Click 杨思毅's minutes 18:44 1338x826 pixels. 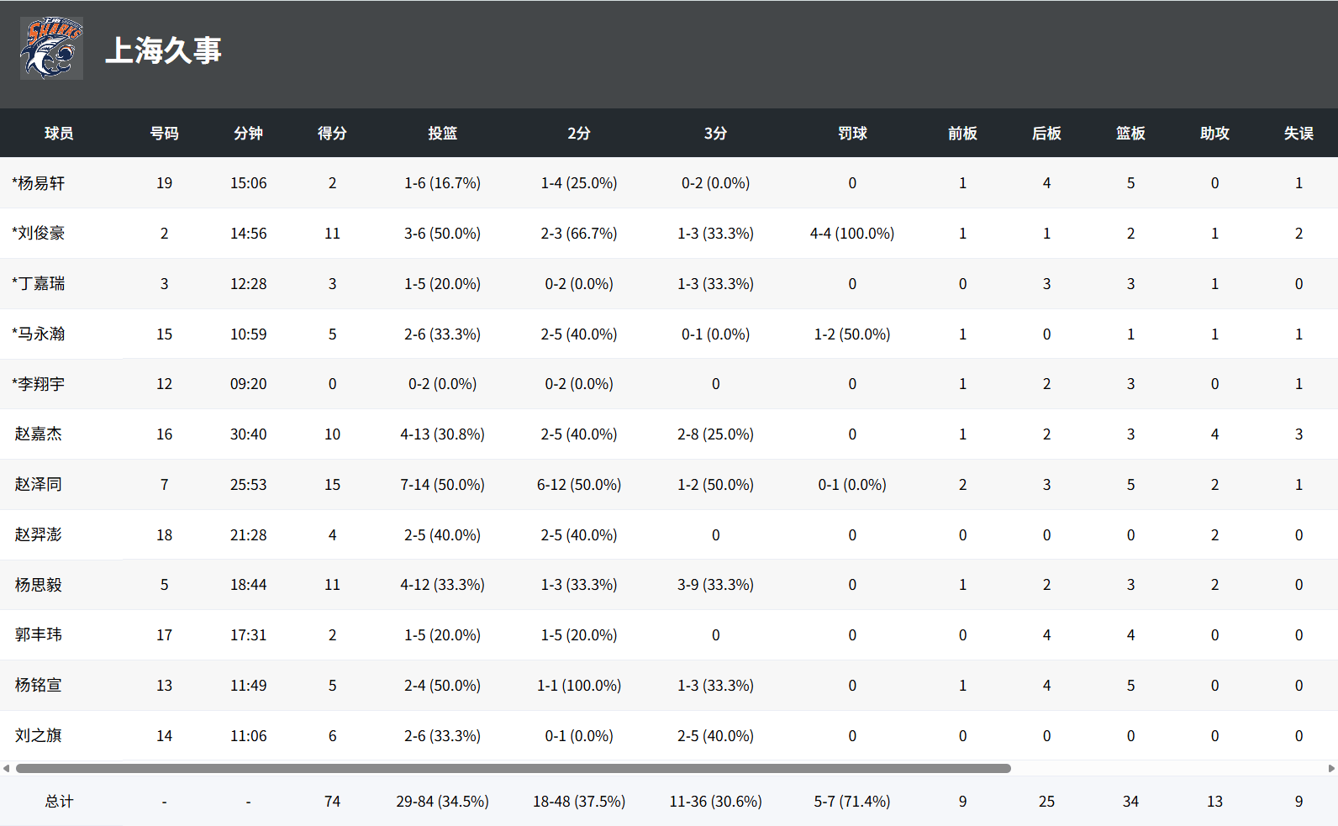click(x=248, y=585)
